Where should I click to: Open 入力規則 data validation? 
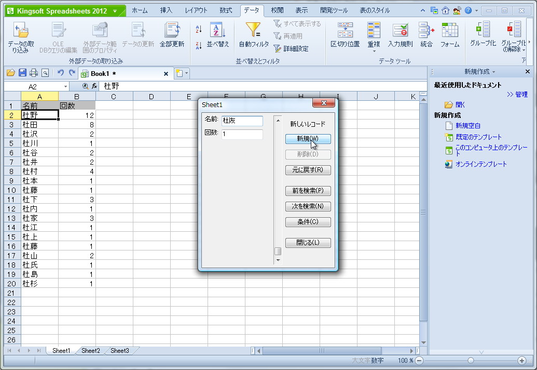(x=400, y=35)
